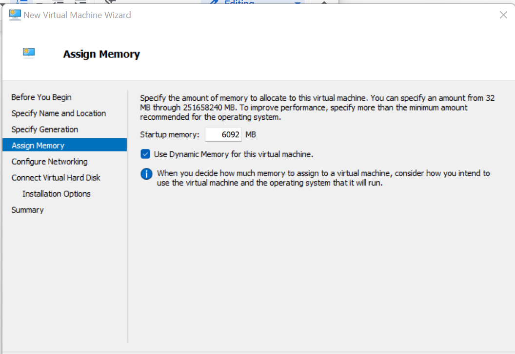This screenshot has width=515, height=354.
Task: Click the wizard icon in the title bar
Action: point(15,15)
